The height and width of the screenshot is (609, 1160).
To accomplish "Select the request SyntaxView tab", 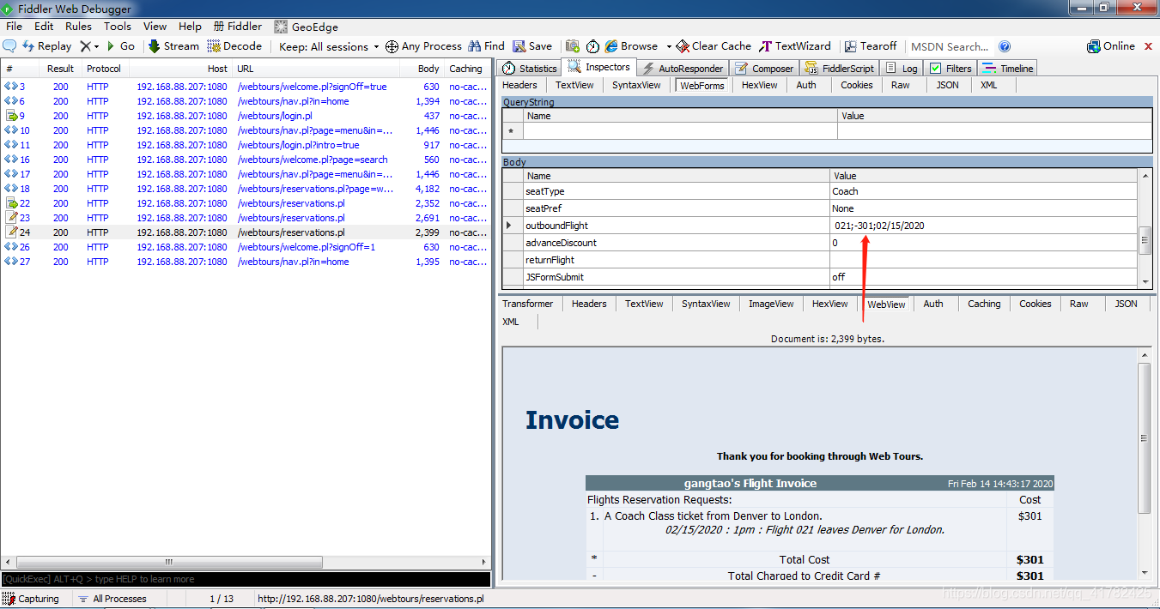I will click(x=636, y=85).
